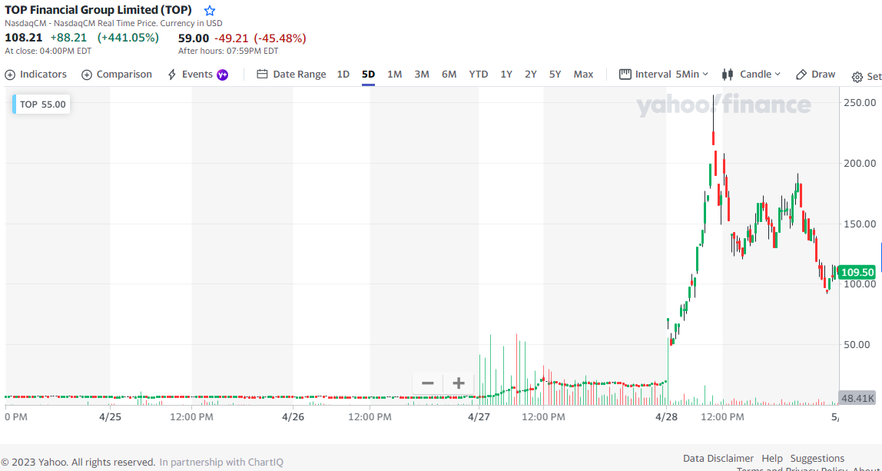Select the 3M range

pos(422,75)
